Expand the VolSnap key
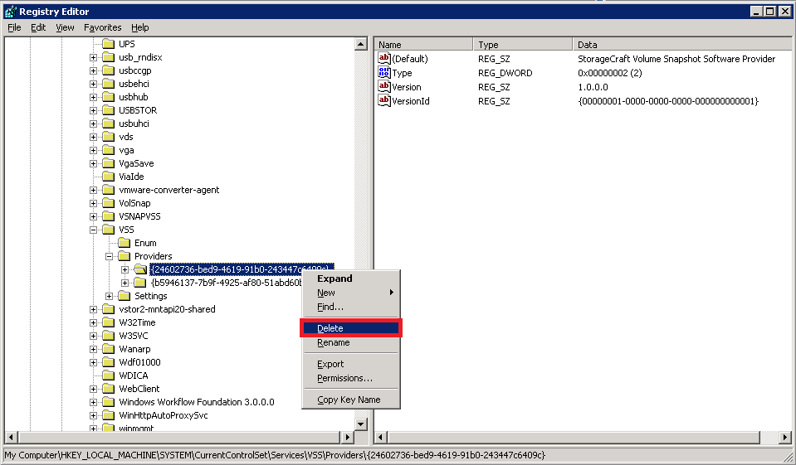Viewport: 796px width, 465px height. click(x=94, y=203)
